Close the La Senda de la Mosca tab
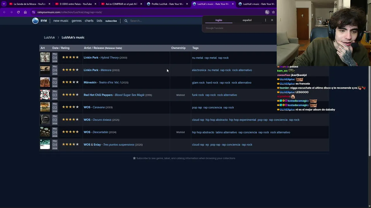 click(x=50, y=4)
